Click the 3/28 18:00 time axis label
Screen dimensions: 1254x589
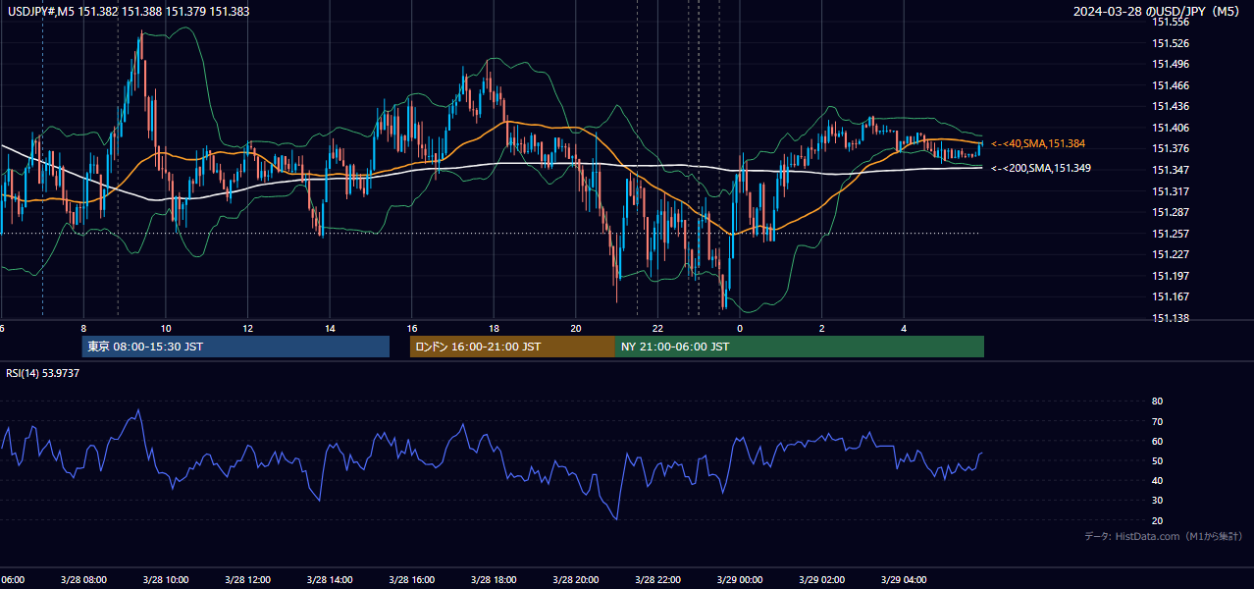[x=494, y=580]
